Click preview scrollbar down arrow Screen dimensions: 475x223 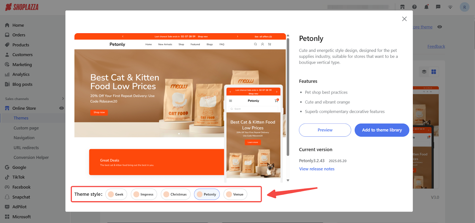[x=288, y=180]
